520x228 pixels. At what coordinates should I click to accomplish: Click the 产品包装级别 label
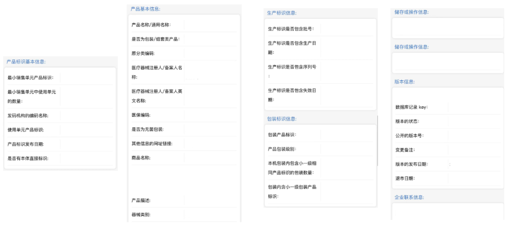pos(282,149)
